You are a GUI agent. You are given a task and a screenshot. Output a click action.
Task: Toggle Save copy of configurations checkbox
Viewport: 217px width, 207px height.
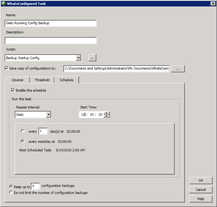[x=7, y=68]
